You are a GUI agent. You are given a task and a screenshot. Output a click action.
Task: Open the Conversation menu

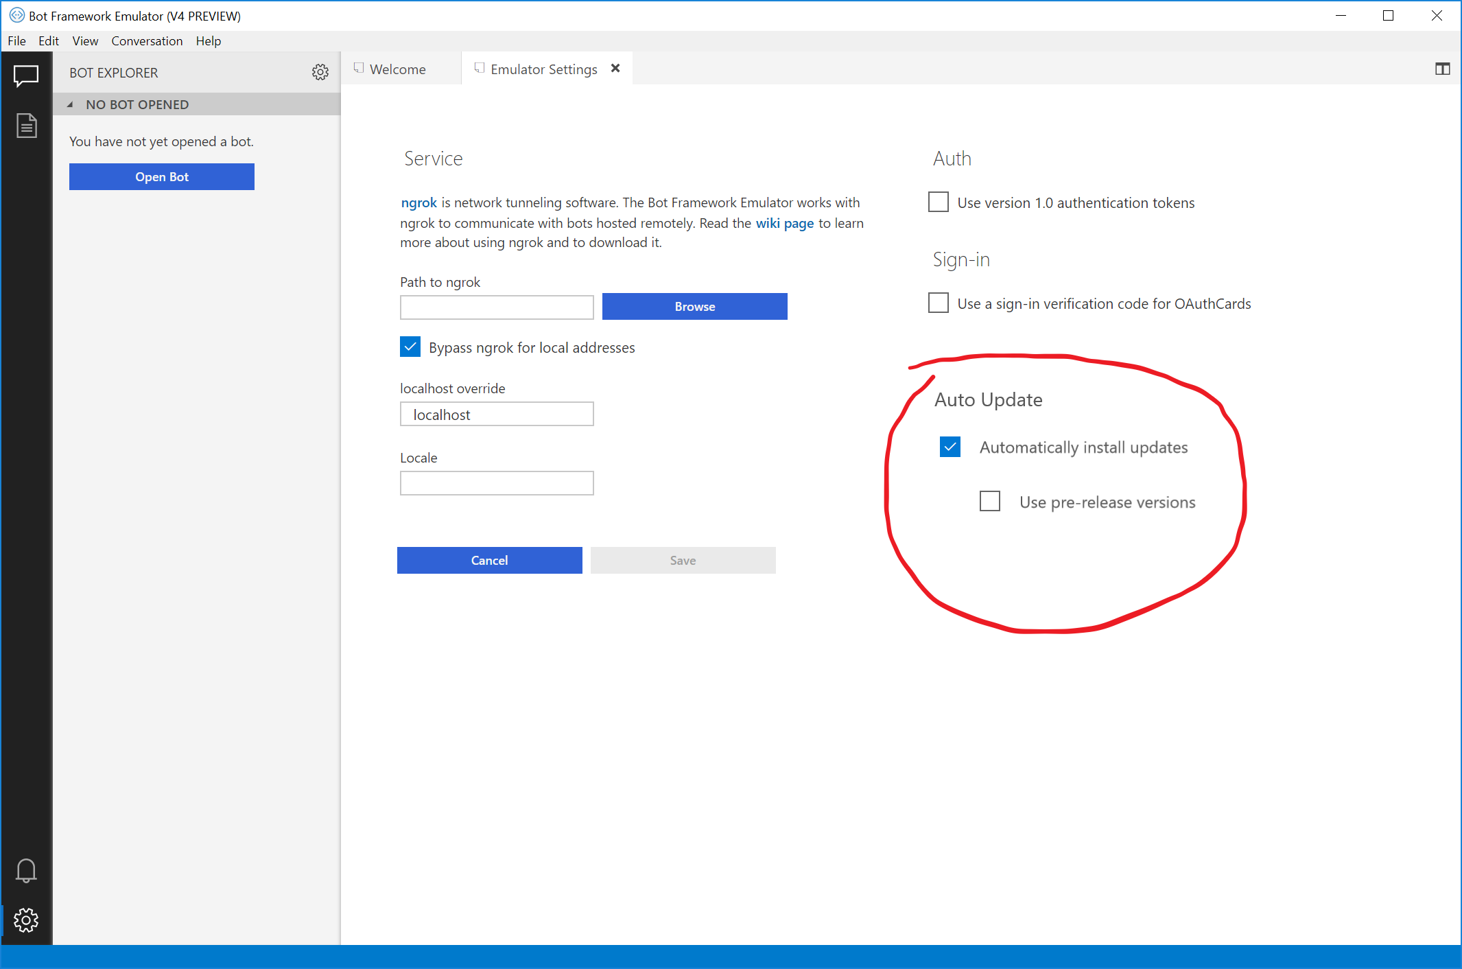tap(147, 40)
